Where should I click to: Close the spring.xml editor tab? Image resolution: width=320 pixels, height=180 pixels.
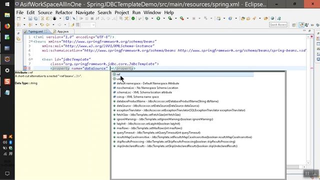(x=46, y=31)
